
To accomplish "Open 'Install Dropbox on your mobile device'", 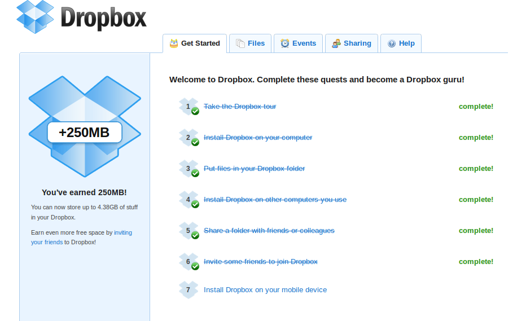I will click(265, 290).
